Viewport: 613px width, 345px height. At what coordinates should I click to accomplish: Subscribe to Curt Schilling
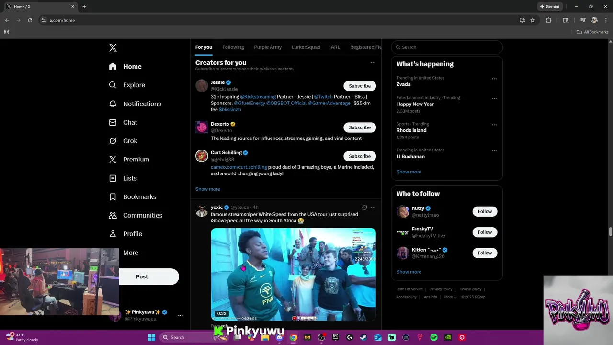(360, 156)
